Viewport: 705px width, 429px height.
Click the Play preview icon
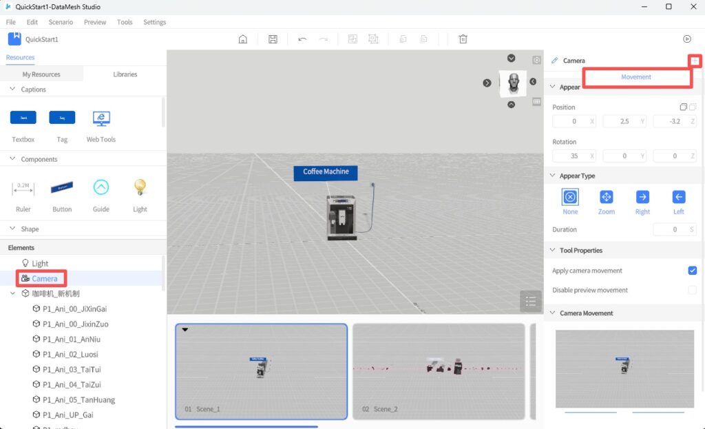point(686,39)
